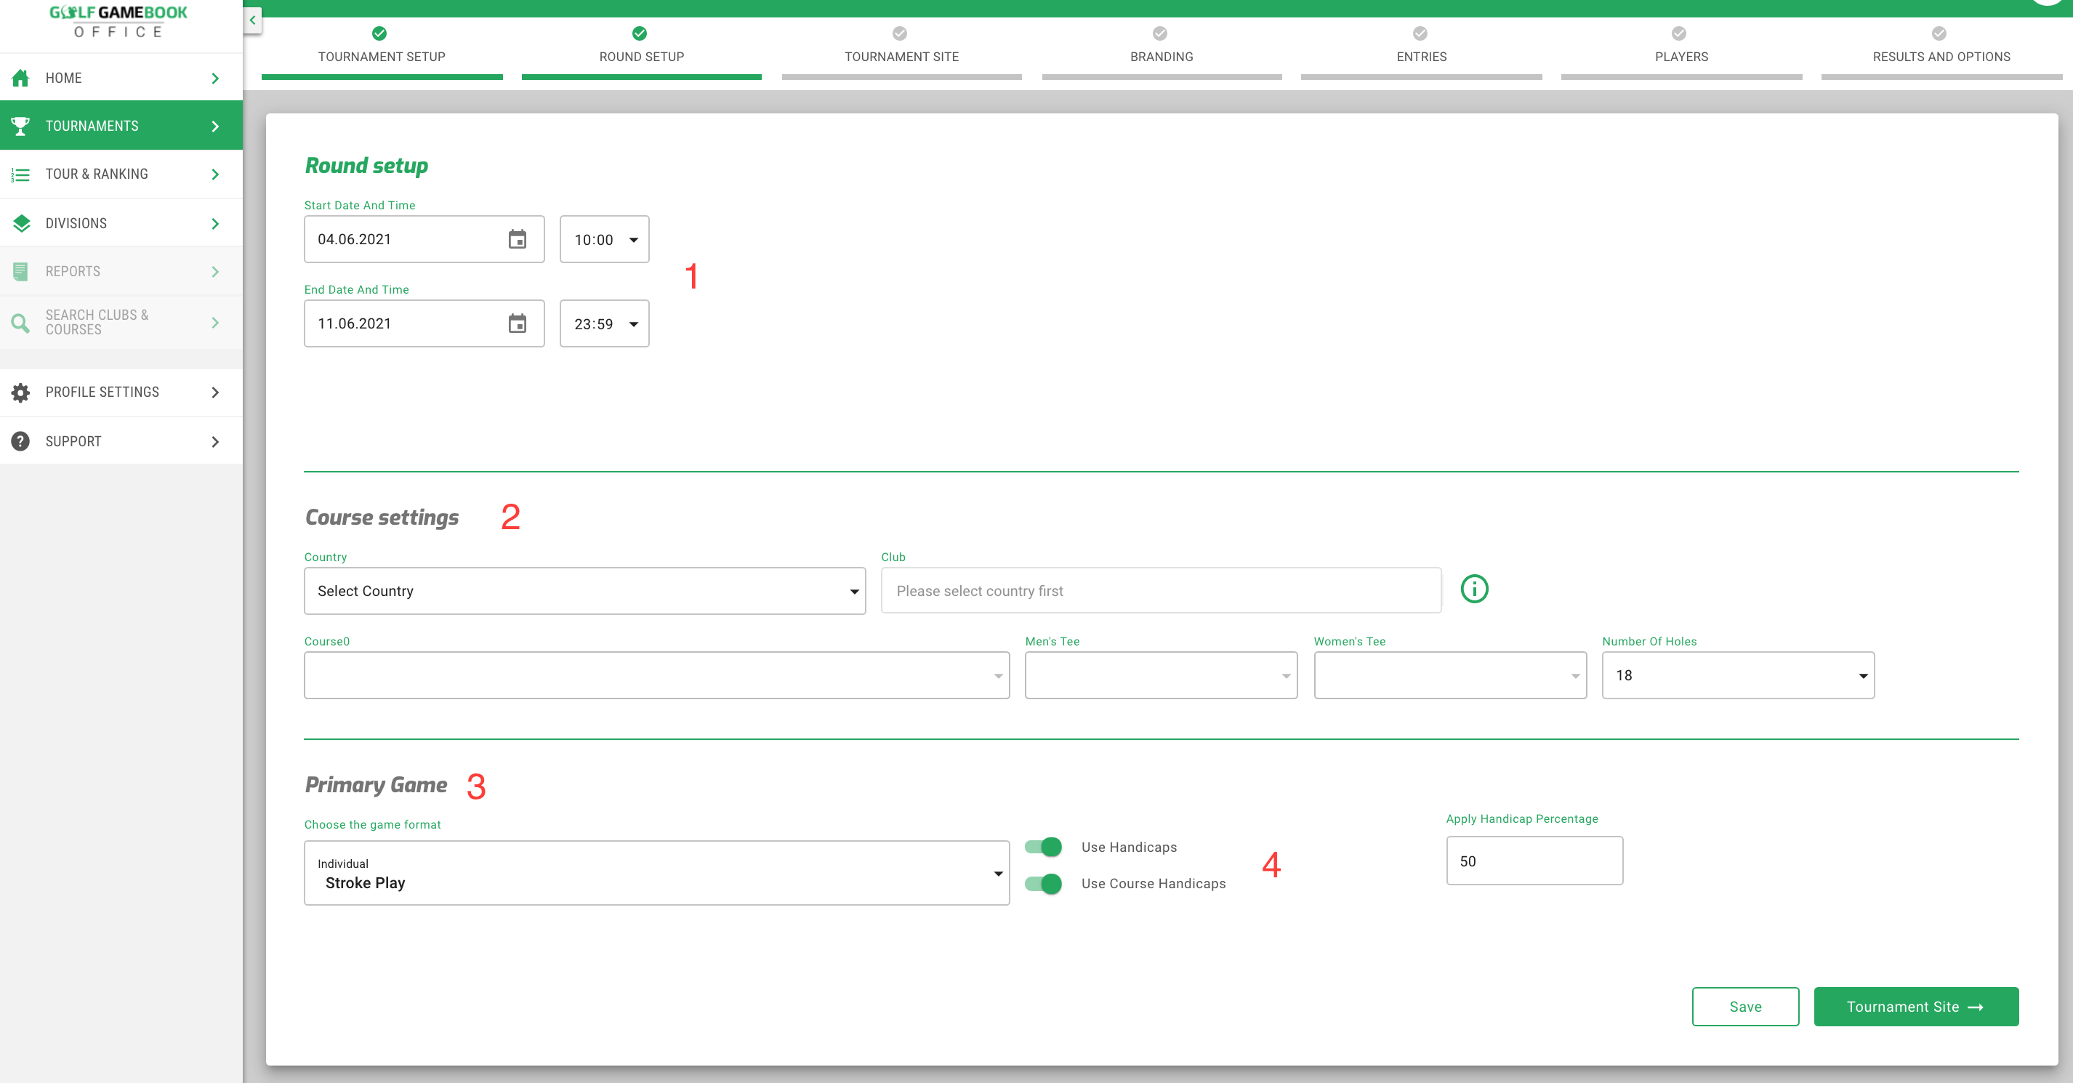Open the Number Of Holes dropdown
The width and height of the screenshot is (2073, 1083).
1738,675
